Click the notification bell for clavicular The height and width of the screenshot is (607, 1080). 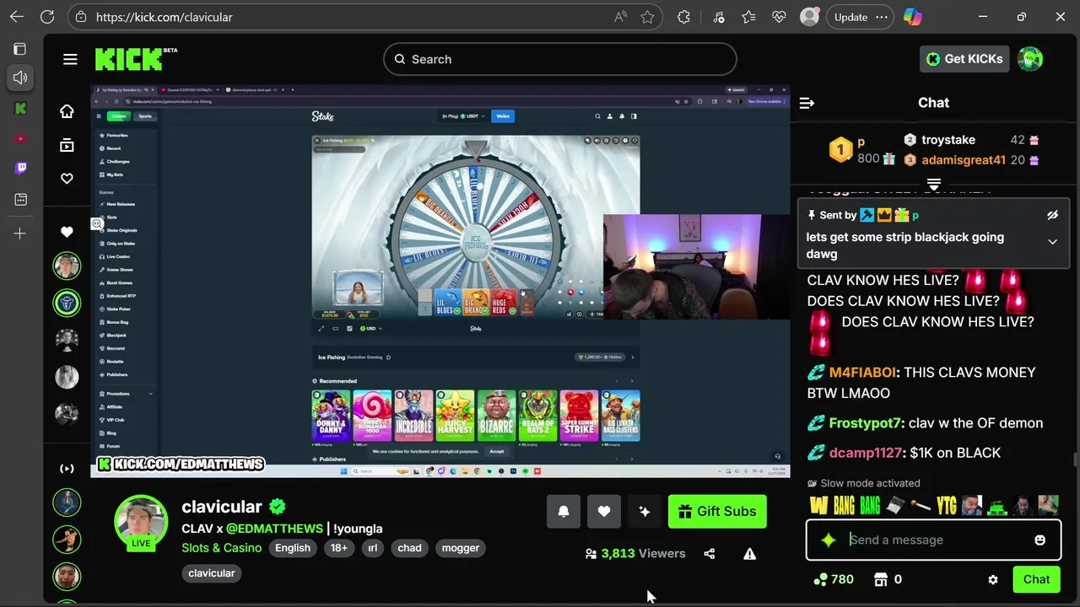coord(564,512)
